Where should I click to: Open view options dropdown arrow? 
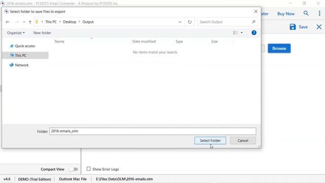(x=242, y=33)
